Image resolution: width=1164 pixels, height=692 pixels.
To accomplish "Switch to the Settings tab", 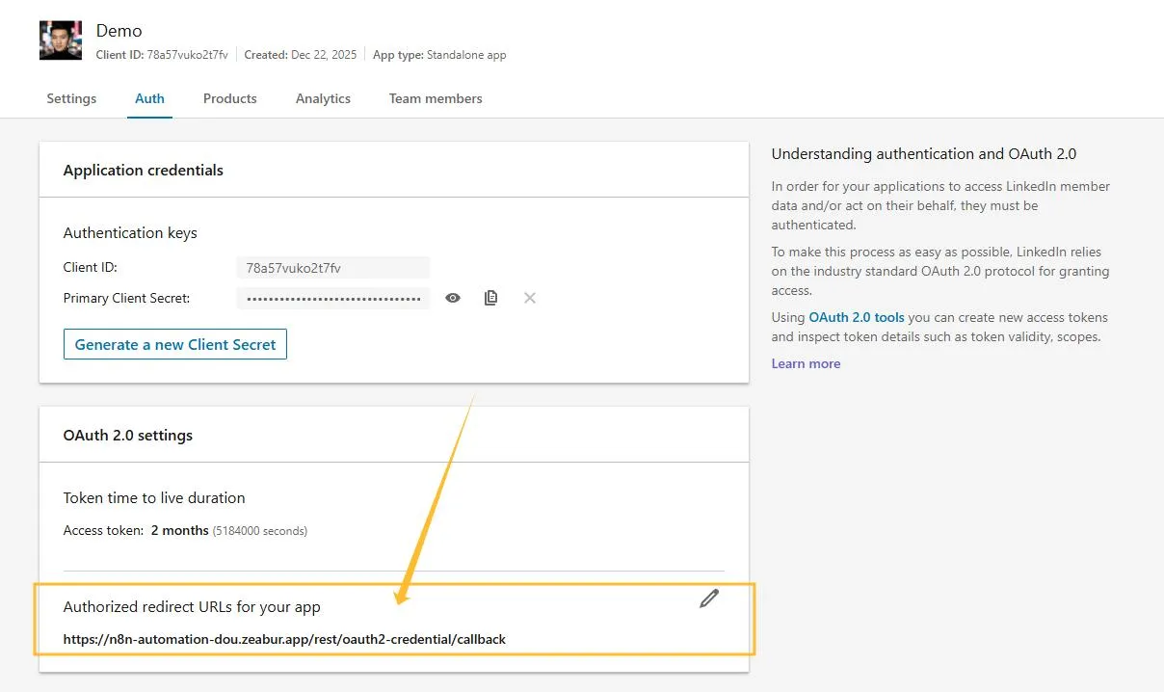I will click(70, 98).
